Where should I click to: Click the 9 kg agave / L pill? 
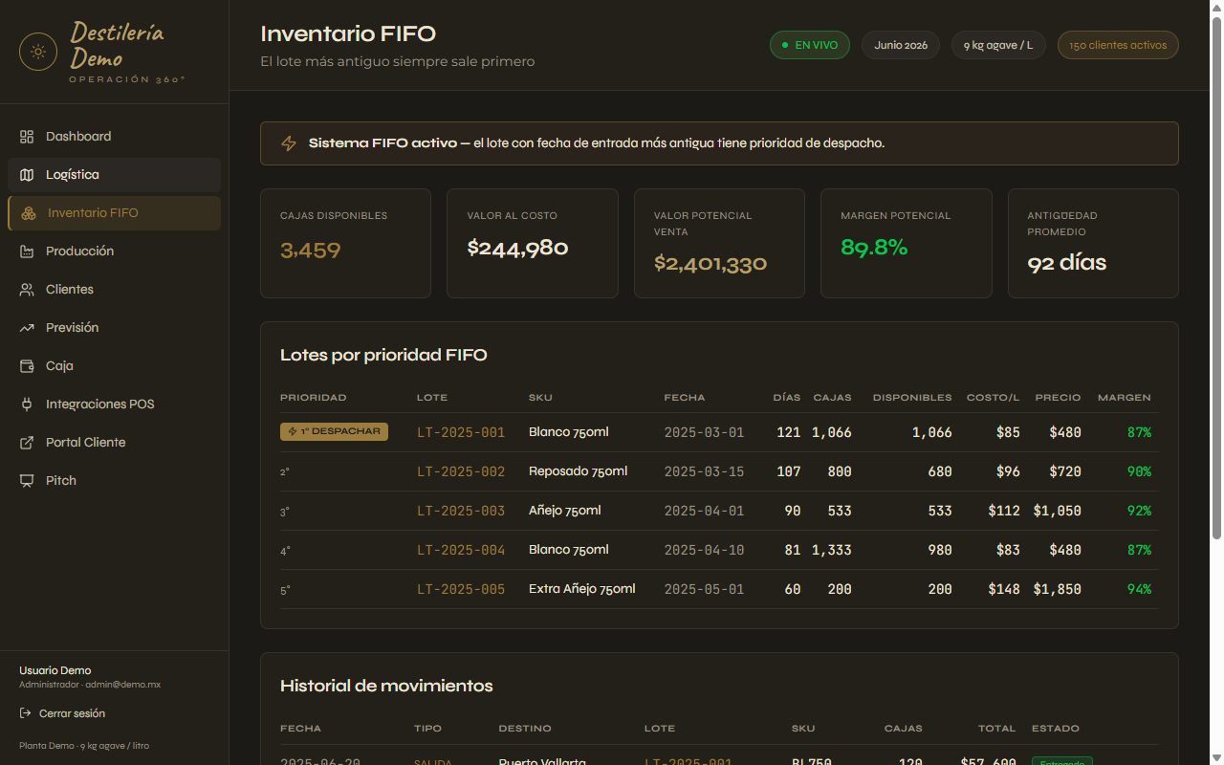pos(998,45)
